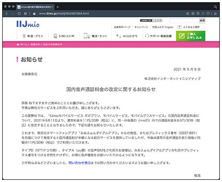Image resolution: width=222 pixels, height=182 pixels.
Task: Click the お客様各位 salutation text
Action: [29, 74]
